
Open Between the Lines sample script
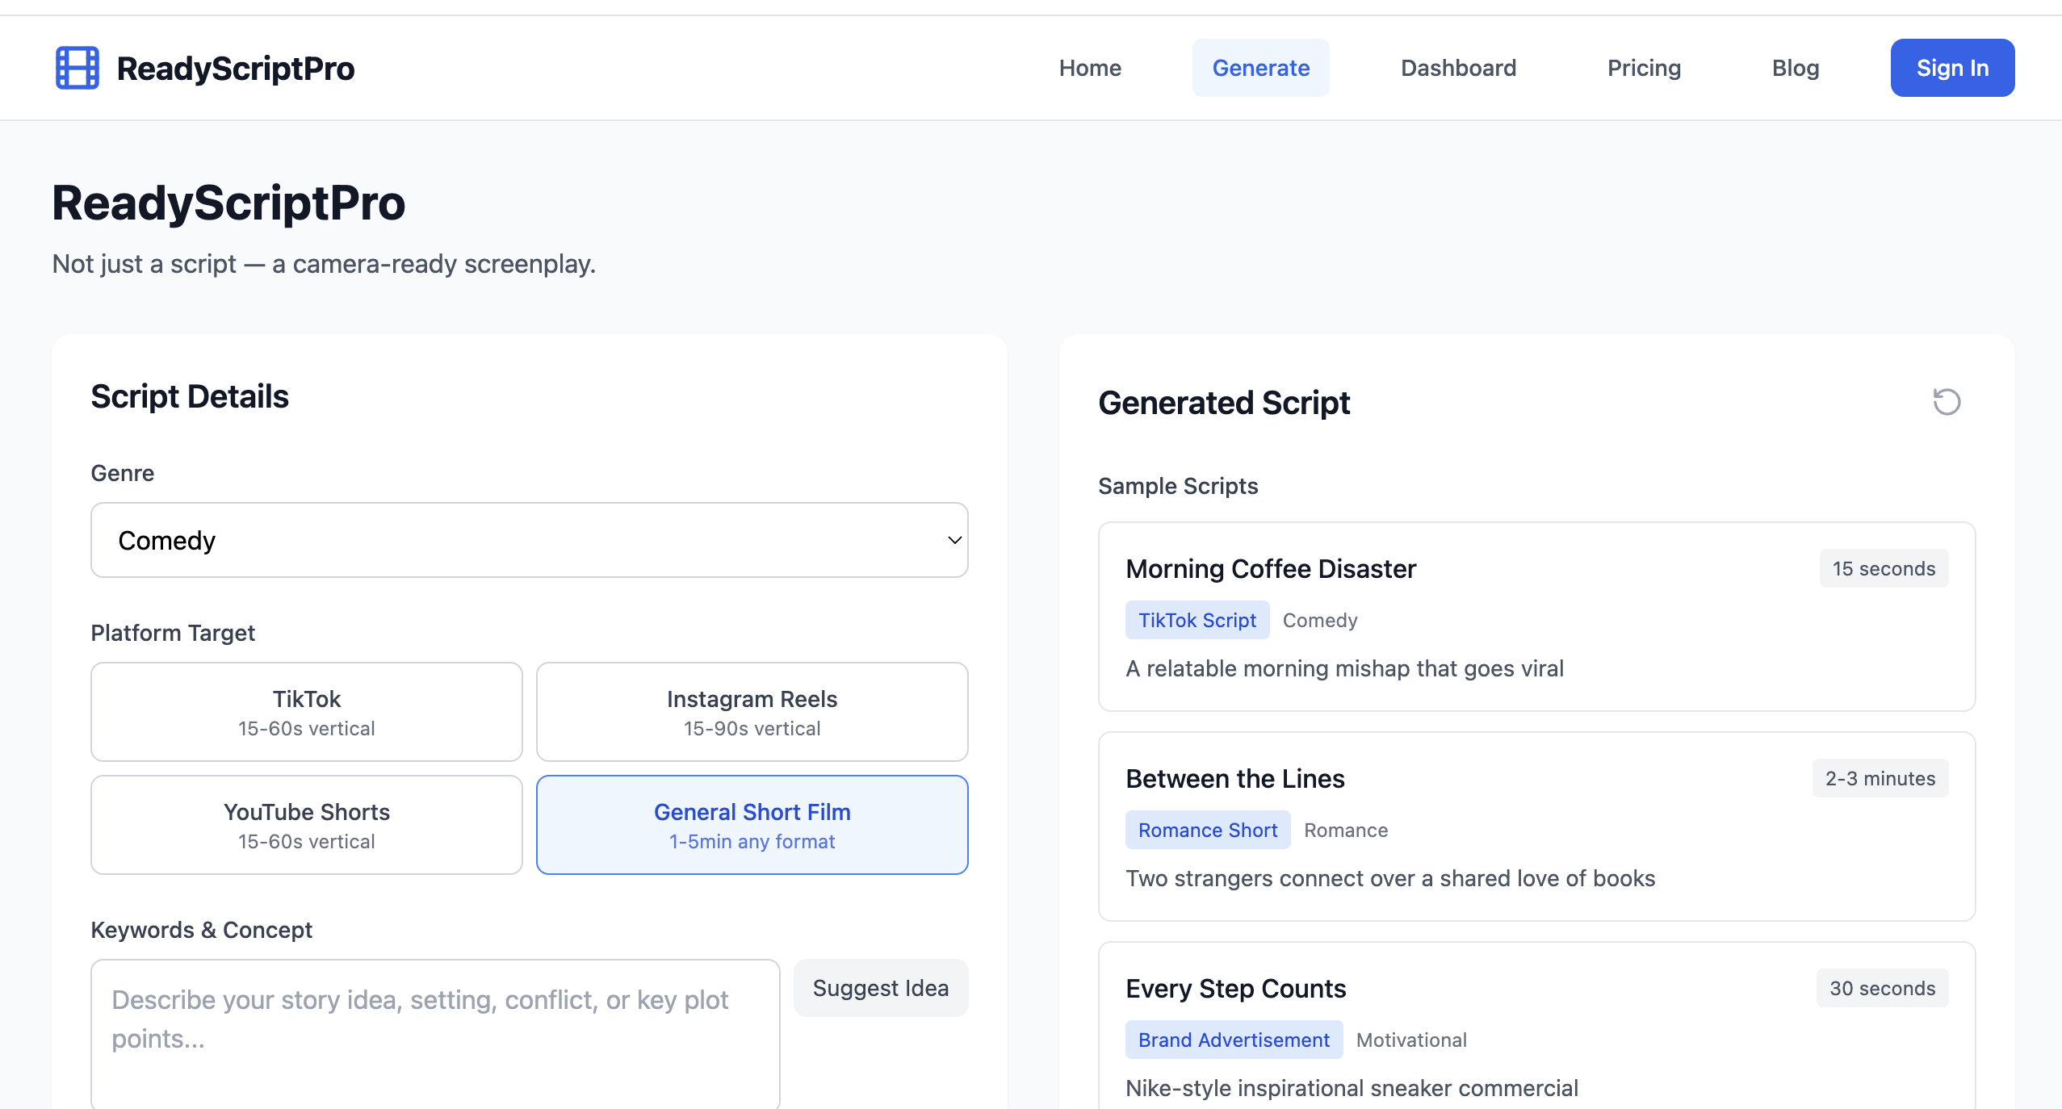tap(1536, 827)
